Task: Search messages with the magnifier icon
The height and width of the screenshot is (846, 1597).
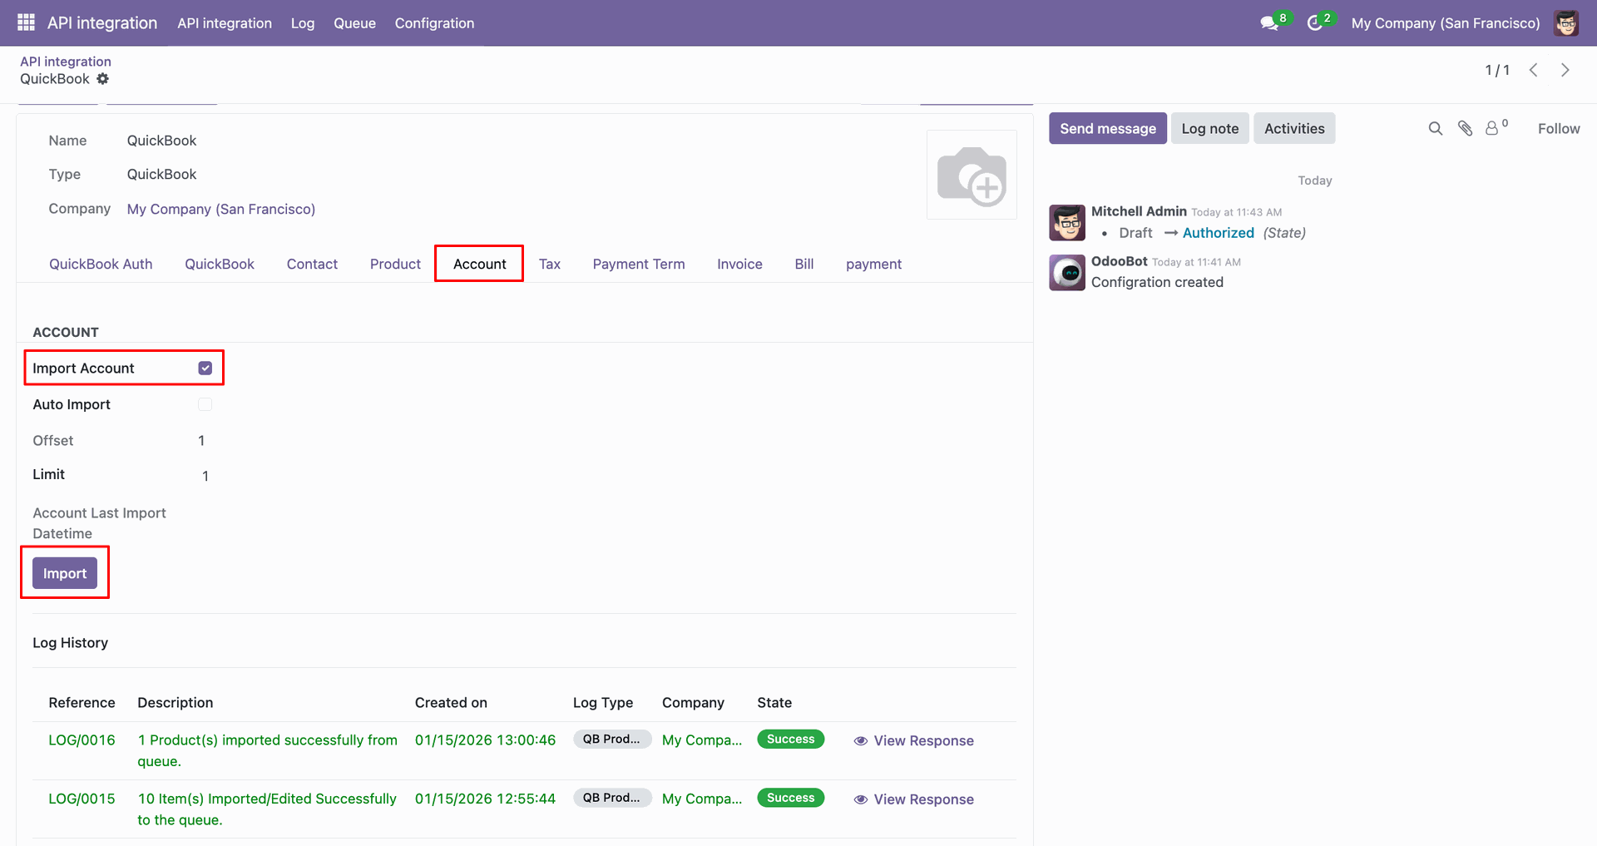Action: (1435, 128)
